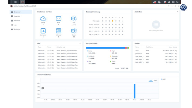Click the Team 0 KB usage label

[x=113, y=62]
